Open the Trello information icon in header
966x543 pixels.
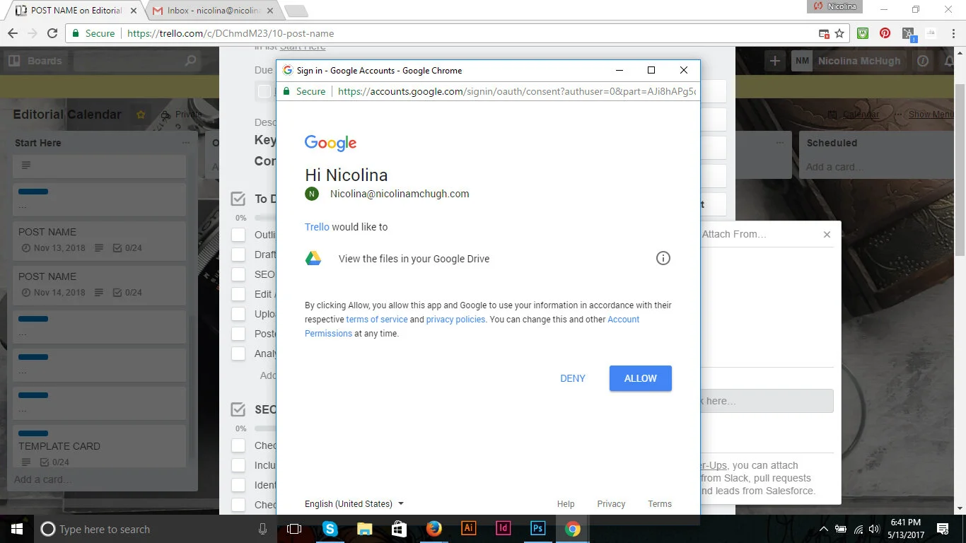pyautogui.click(x=923, y=61)
